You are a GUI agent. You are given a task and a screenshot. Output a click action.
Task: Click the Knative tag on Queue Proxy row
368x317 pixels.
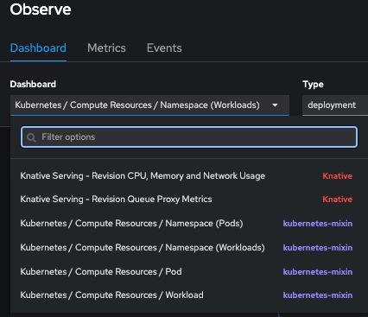(x=337, y=200)
